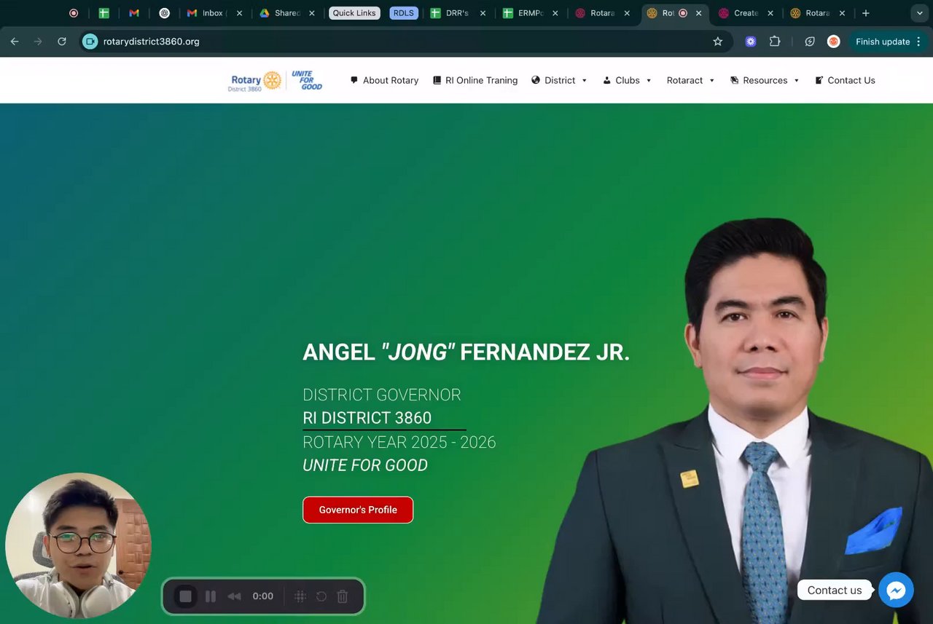Image resolution: width=933 pixels, height=624 pixels.
Task: Expand the Quick Links tab group
Action: [x=354, y=13]
